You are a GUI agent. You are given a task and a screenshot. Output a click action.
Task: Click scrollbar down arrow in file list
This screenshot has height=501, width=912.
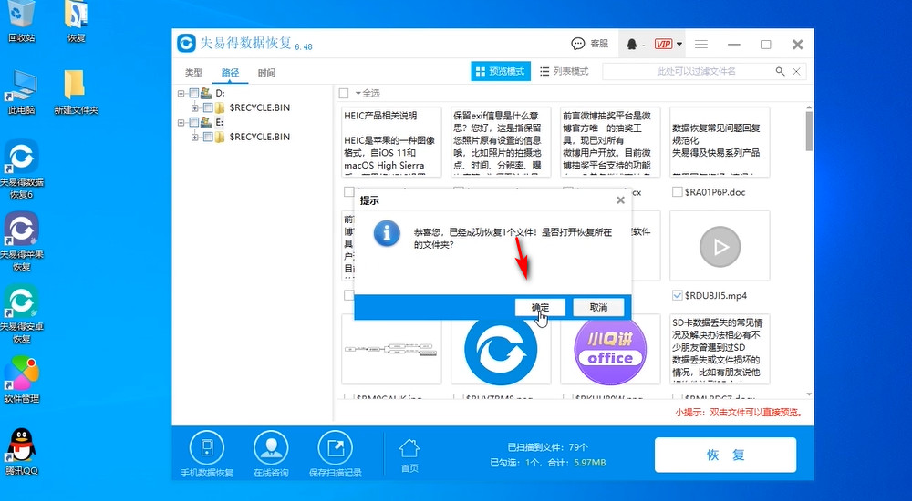pyautogui.click(x=809, y=394)
